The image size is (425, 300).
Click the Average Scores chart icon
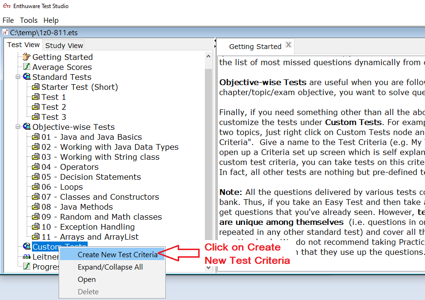click(x=27, y=67)
